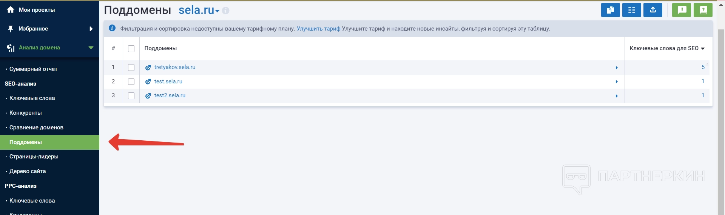Click the green feedback exclamation button
Viewport: 725px width, 215px height.
[682, 10]
